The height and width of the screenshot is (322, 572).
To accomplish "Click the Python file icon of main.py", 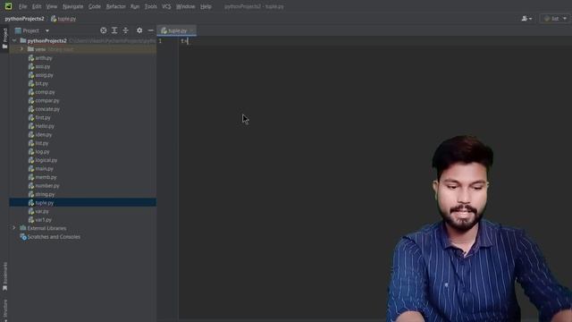I will tap(31, 169).
